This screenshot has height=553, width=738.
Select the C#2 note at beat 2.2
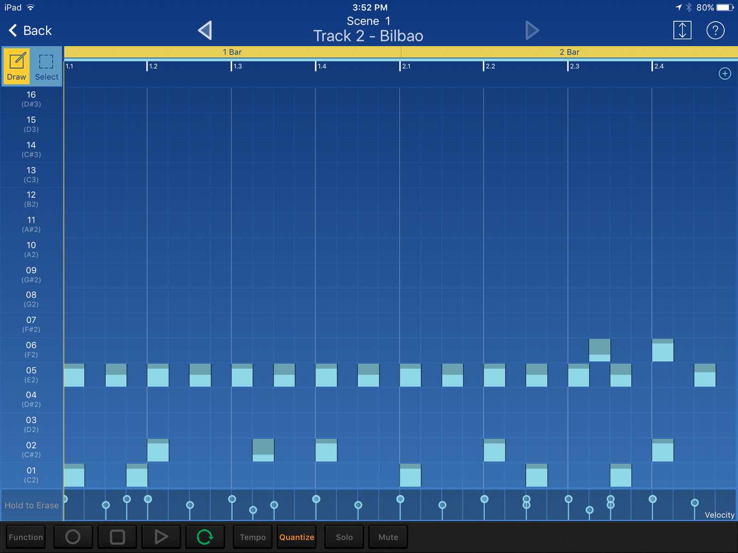click(x=494, y=450)
